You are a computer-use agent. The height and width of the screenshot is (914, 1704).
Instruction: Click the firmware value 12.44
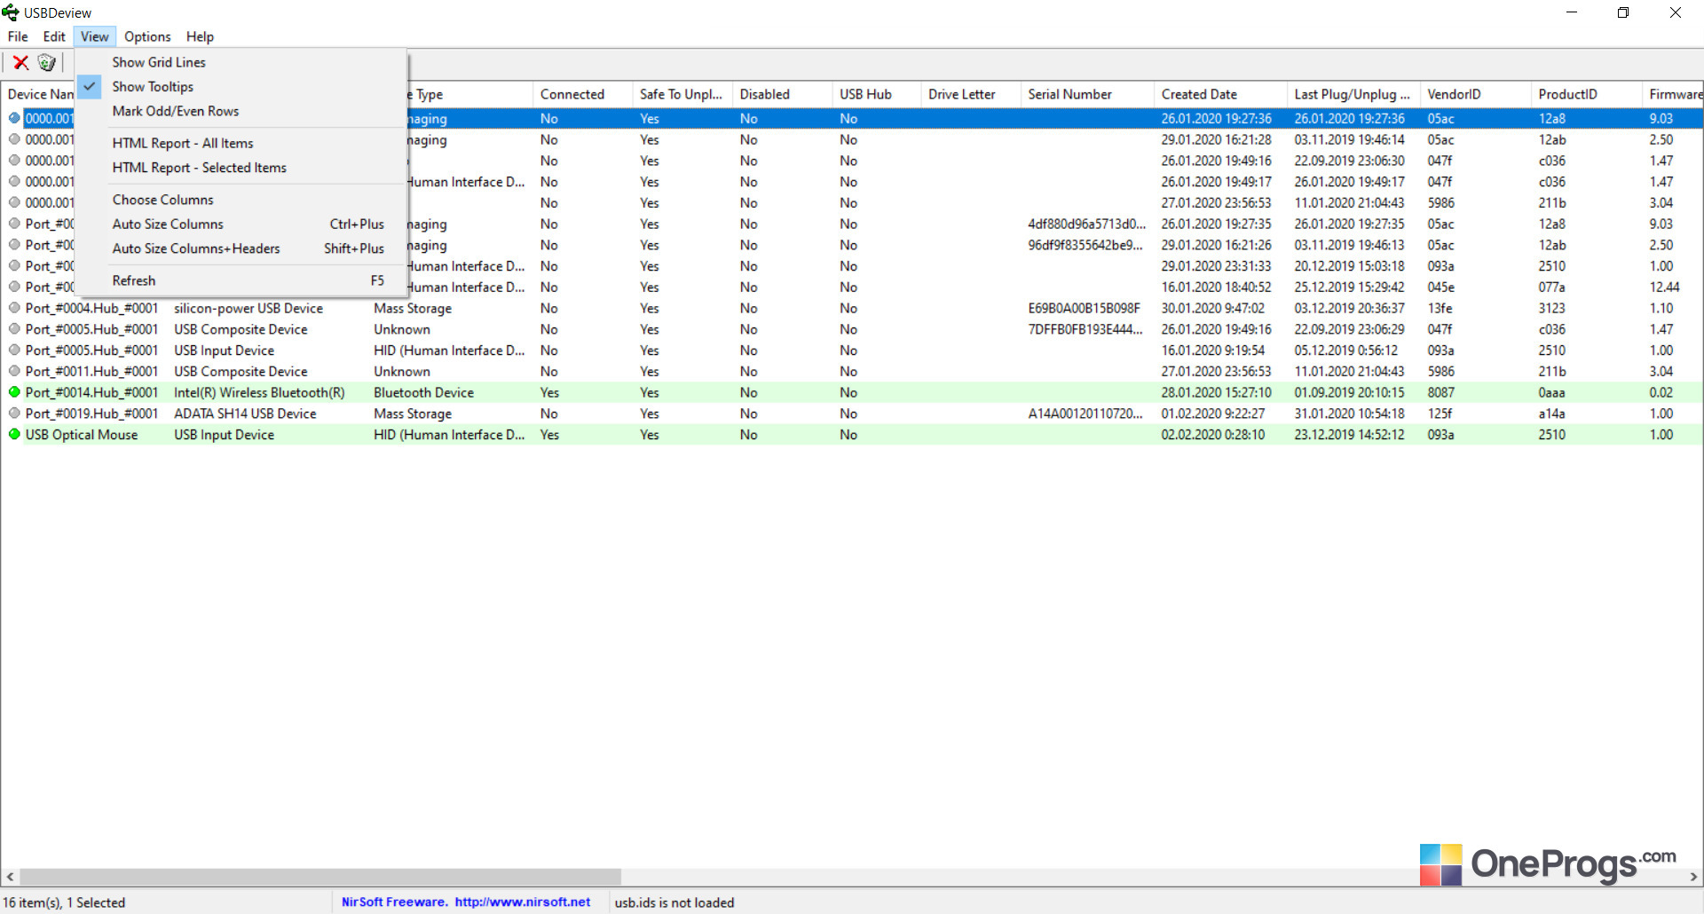coord(1664,287)
